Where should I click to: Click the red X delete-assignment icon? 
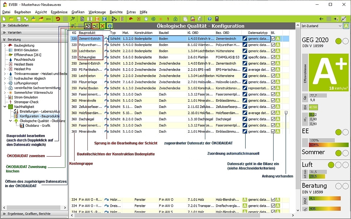(x=102, y=26)
